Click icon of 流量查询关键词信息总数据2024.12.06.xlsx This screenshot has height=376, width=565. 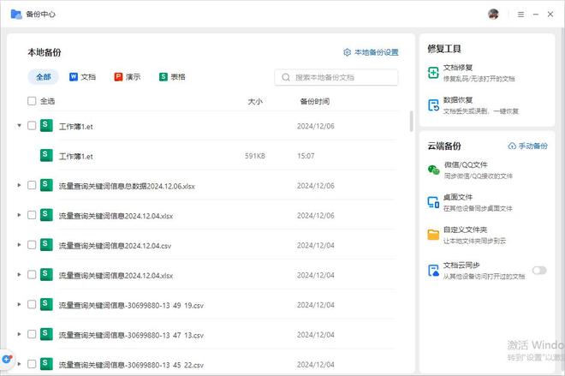pos(46,185)
